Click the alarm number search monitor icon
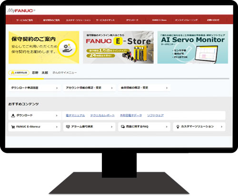The height and width of the screenshot is (196, 238). (x=68, y=127)
